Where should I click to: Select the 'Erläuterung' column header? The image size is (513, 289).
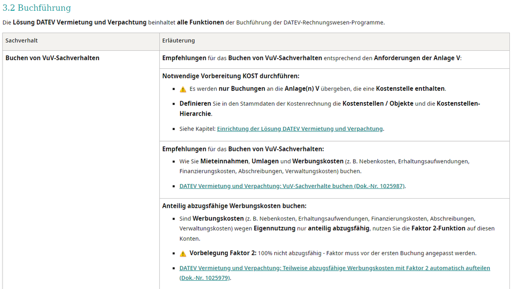point(178,41)
